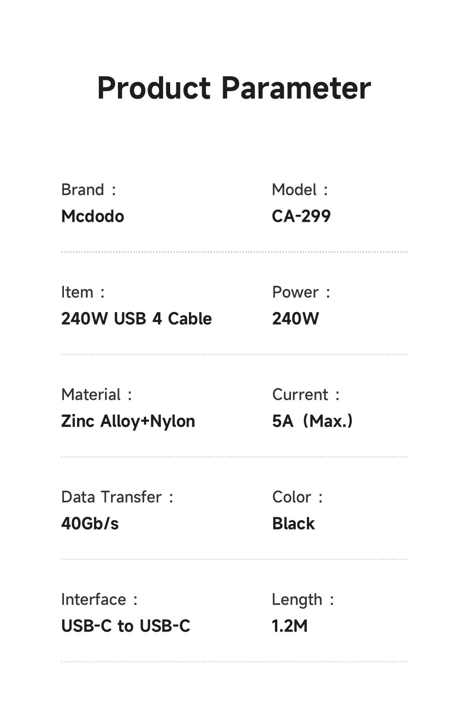Click the Data Transfer label

111,497
